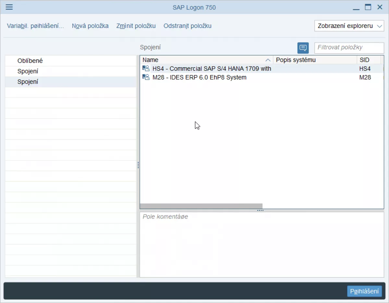389x303 pixels.
Task: Open the Zobrazení exploreru dropdown
Action: pyautogui.click(x=349, y=26)
